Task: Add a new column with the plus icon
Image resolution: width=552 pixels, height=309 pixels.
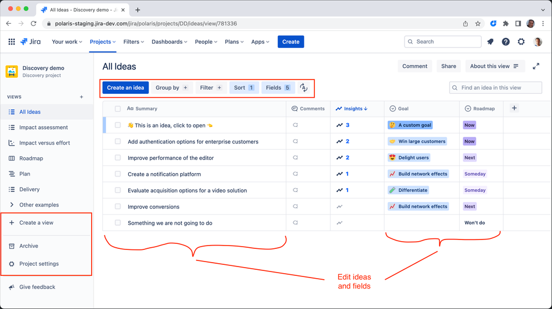Action: click(x=514, y=108)
